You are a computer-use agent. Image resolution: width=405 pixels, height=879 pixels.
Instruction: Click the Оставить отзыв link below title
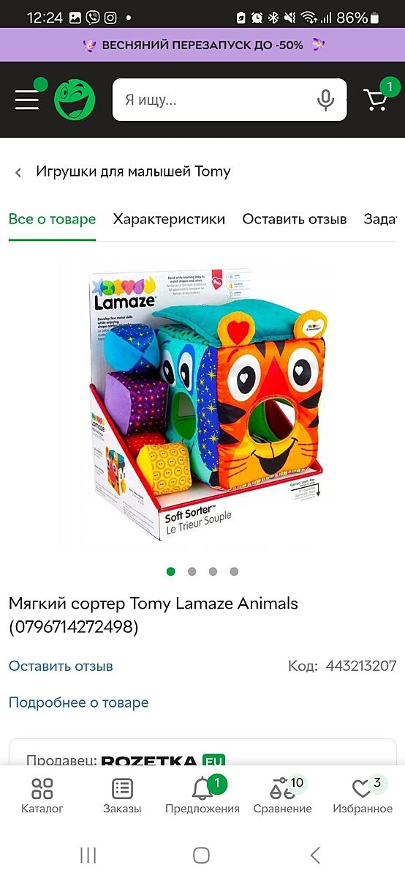point(61,667)
